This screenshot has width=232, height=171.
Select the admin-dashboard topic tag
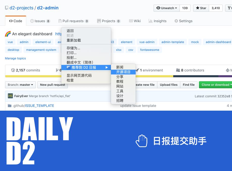click(217, 42)
